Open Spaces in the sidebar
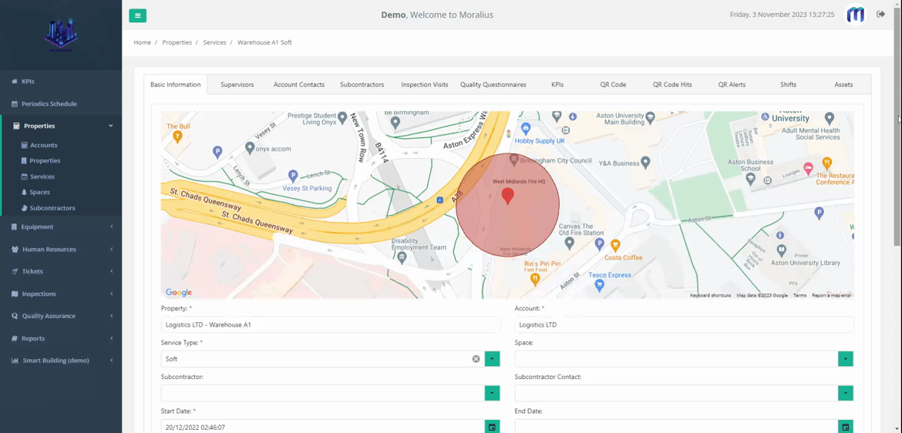Viewport: 902px width, 433px height. tap(39, 192)
